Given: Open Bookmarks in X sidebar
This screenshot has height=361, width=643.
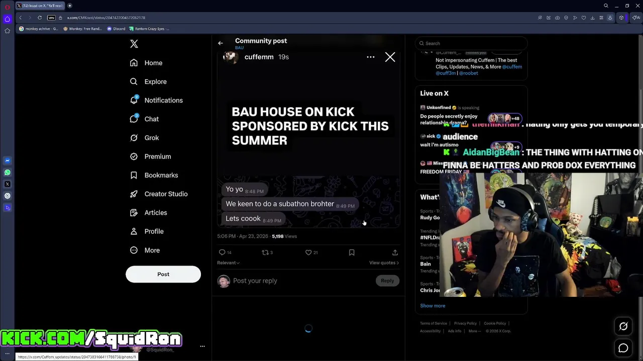Looking at the screenshot, I should 154,175.
